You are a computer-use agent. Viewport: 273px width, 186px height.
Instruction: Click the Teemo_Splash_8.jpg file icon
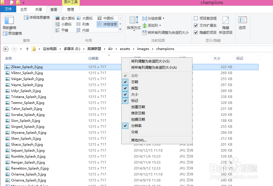(7, 103)
